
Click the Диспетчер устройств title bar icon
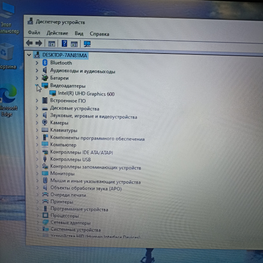(30, 21)
